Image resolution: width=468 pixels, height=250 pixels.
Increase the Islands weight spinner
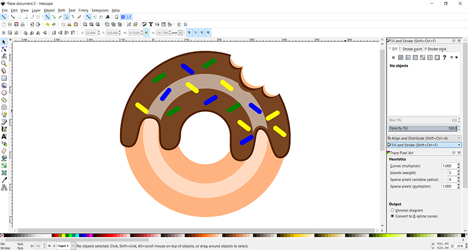point(459,171)
